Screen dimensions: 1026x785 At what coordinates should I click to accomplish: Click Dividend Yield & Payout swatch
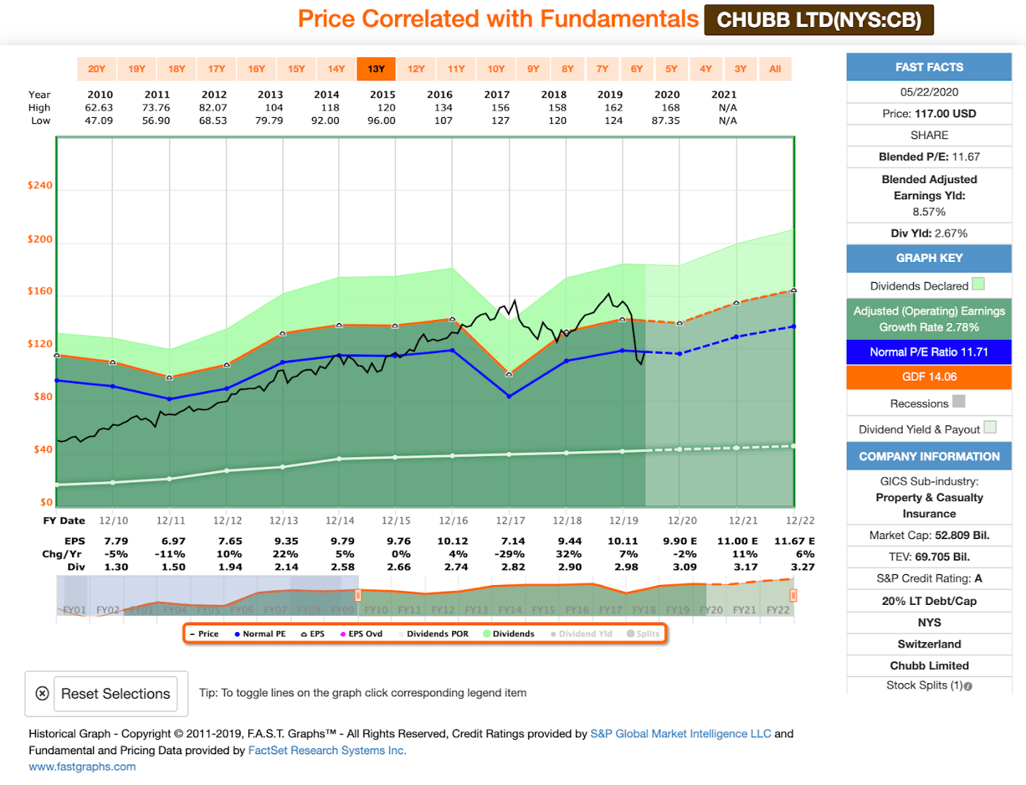click(x=990, y=427)
